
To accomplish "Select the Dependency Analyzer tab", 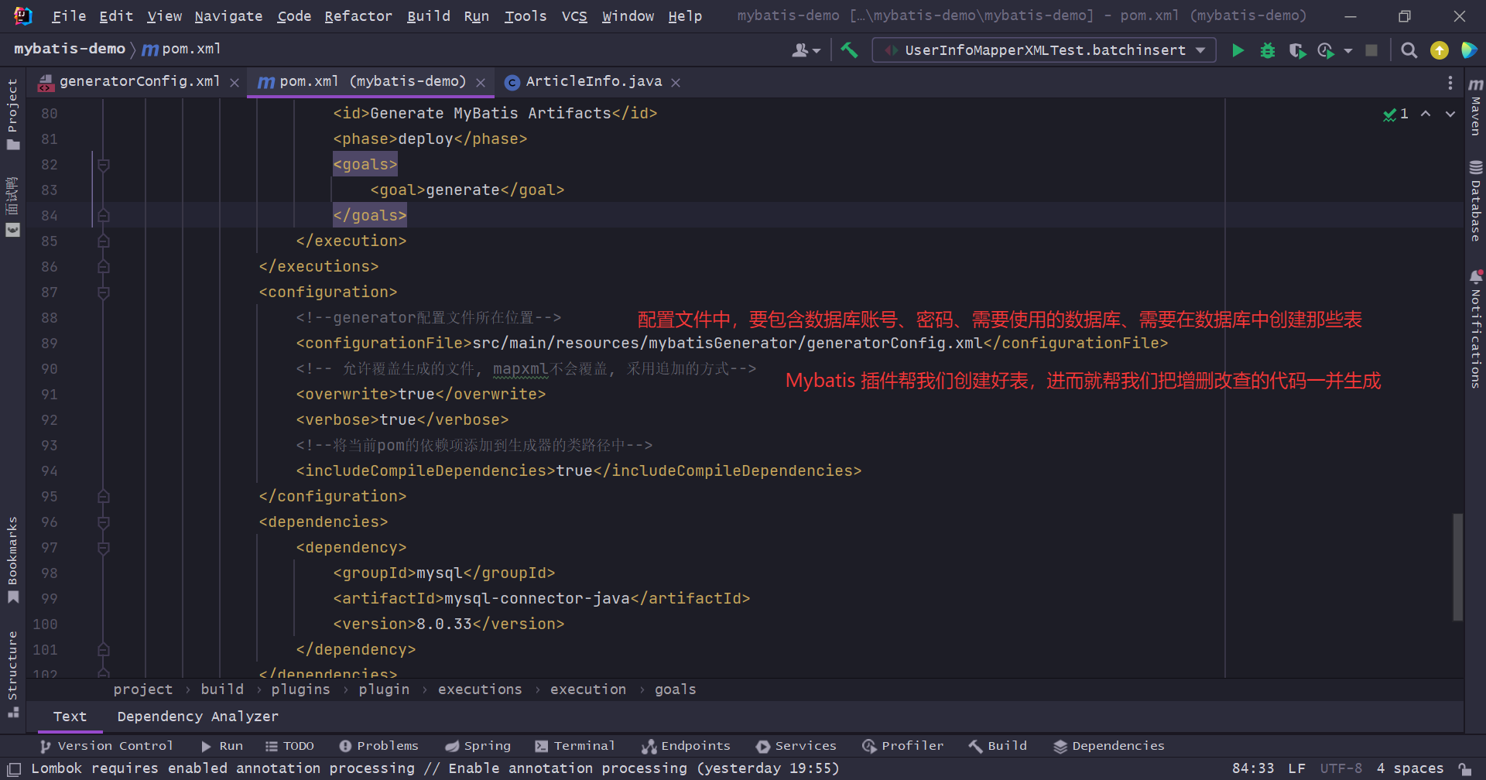I will click(x=197, y=717).
